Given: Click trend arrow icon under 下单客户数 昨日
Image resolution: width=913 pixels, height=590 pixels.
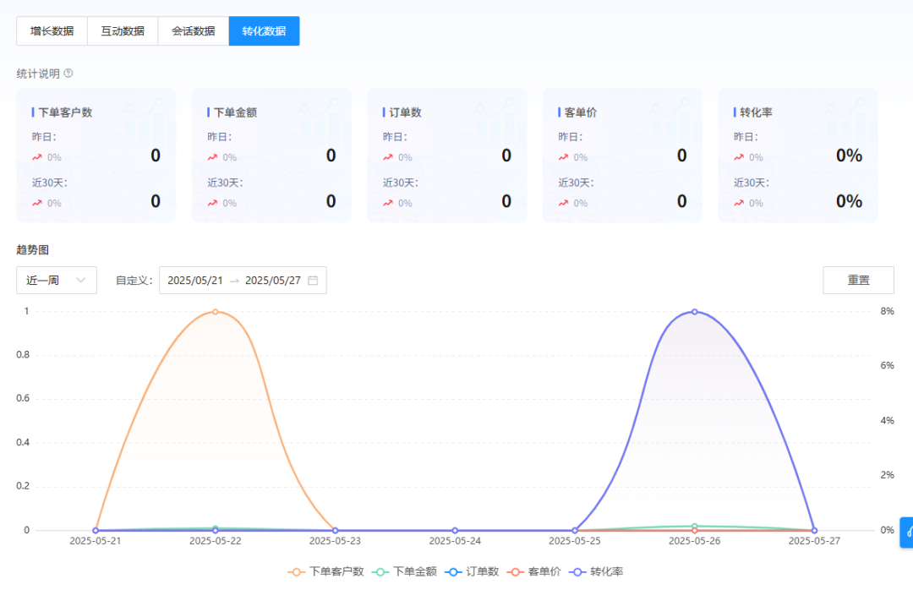Looking at the screenshot, I should point(36,157).
